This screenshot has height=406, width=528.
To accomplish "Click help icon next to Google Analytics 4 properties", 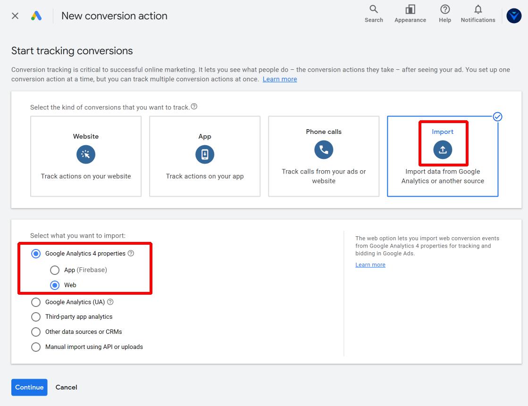I will pyautogui.click(x=131, y=253).
